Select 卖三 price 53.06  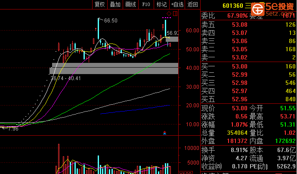240,41
